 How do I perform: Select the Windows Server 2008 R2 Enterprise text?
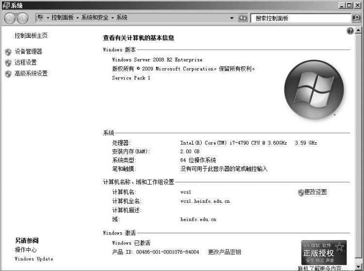[x=157, y=60]
